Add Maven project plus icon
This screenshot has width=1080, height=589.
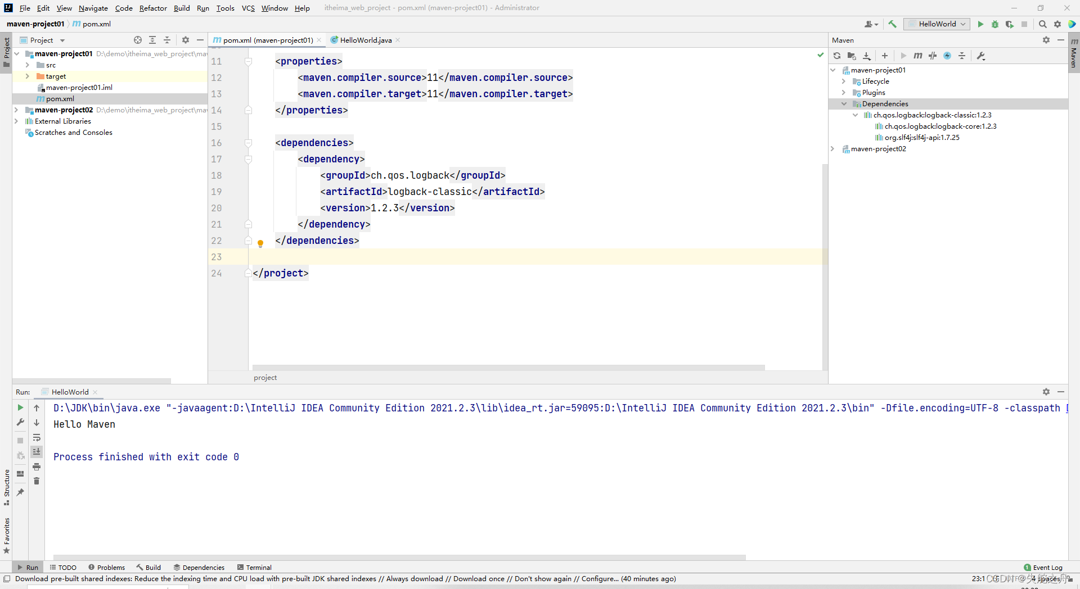[x=885, y=56]
